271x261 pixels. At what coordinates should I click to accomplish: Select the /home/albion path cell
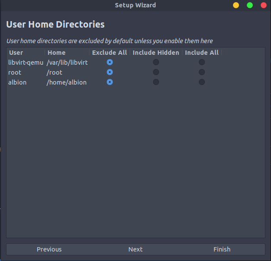[67, 82]
